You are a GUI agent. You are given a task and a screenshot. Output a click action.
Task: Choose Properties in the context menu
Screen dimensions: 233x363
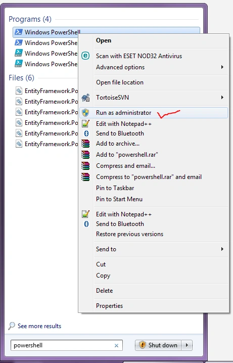[110, 306]
